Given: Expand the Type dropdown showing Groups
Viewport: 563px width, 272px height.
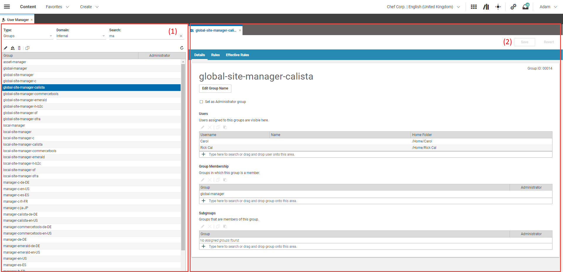Looking at the screenshot, I should coord(28,36).
